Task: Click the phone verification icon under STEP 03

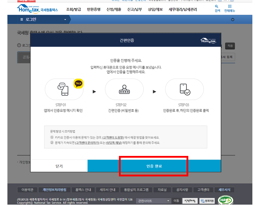Action: (x=184, y=89)
